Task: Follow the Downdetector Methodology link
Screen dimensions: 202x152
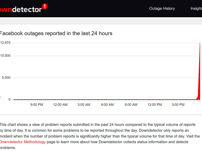Action: pos(23,142)
